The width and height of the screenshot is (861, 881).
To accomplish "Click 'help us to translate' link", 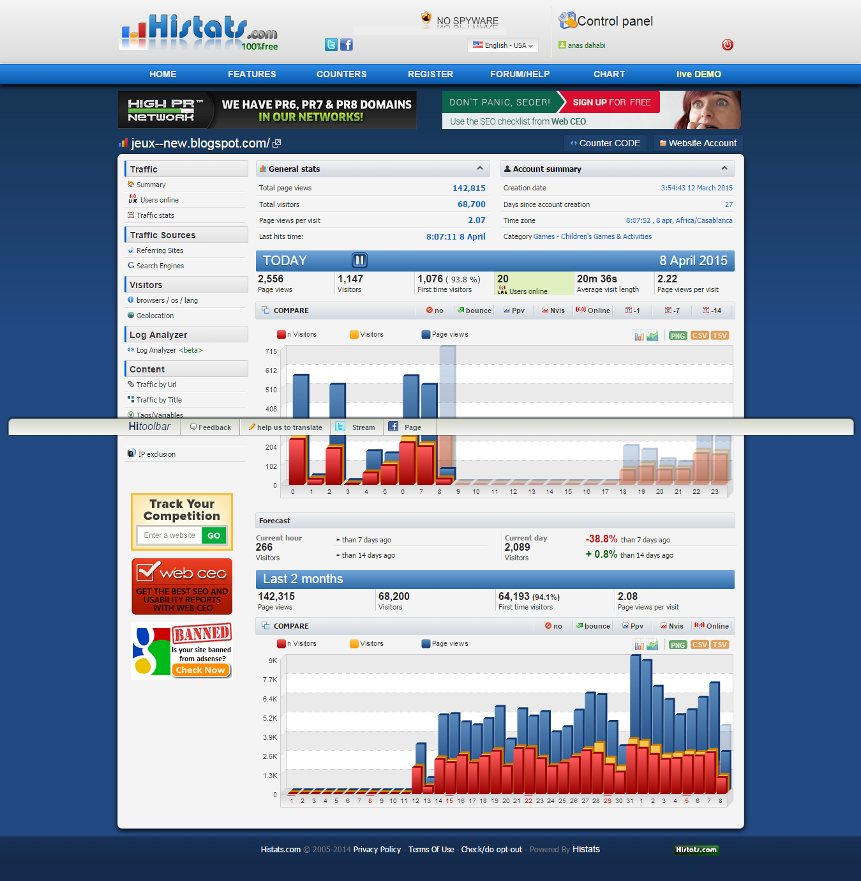I will (x=285, y=427).
